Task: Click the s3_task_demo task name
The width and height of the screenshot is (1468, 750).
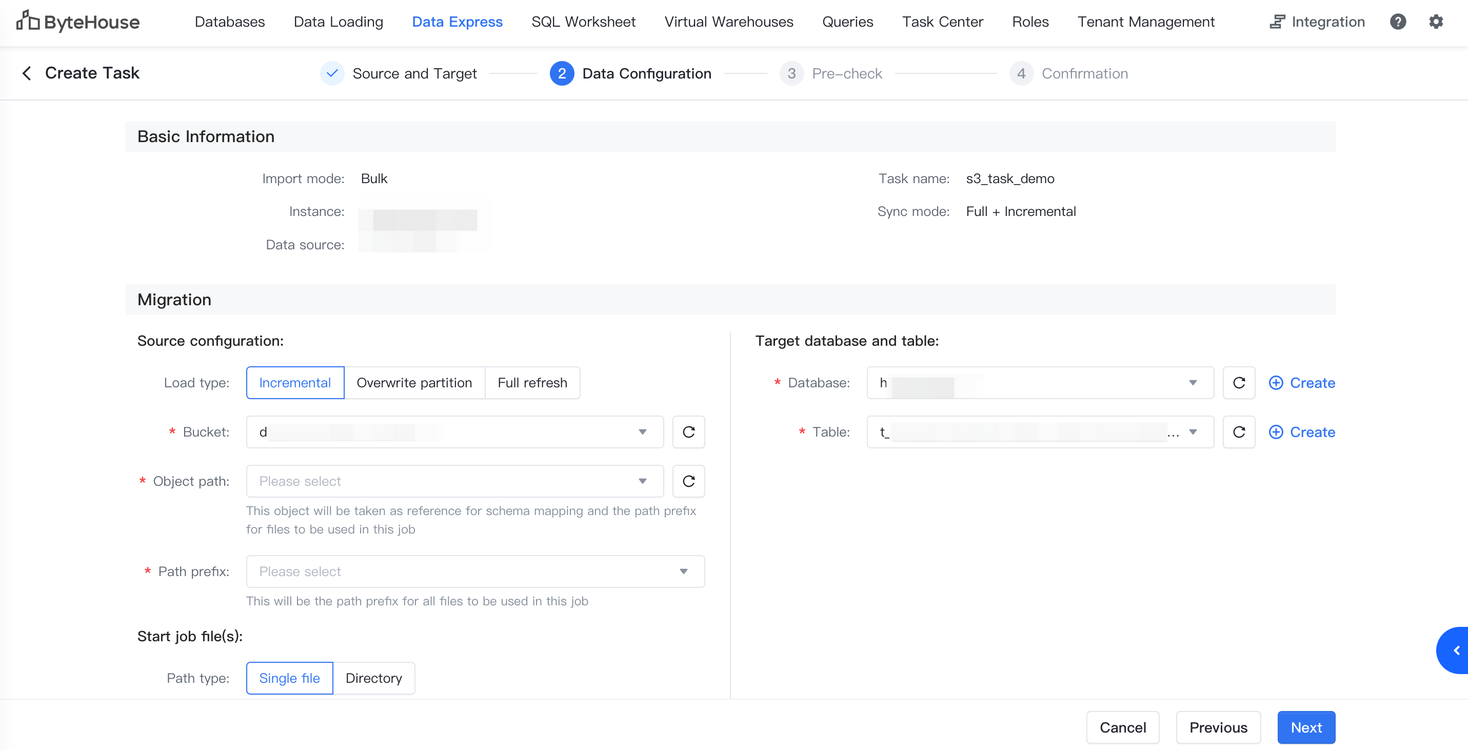Action: pos(1010,179)
